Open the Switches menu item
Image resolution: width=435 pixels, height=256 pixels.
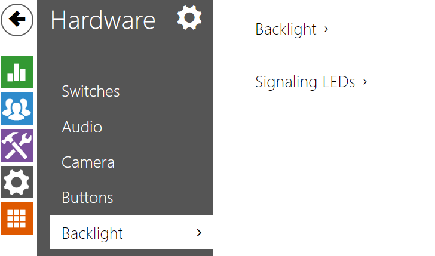click(90, 91)
